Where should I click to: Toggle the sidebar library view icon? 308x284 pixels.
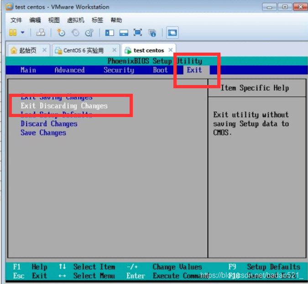tap(110, 32)
